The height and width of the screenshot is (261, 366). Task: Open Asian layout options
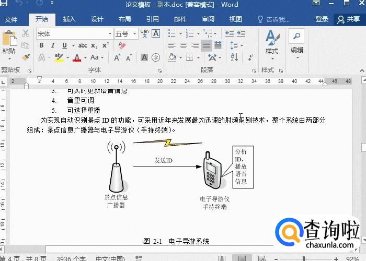(214, 57)
